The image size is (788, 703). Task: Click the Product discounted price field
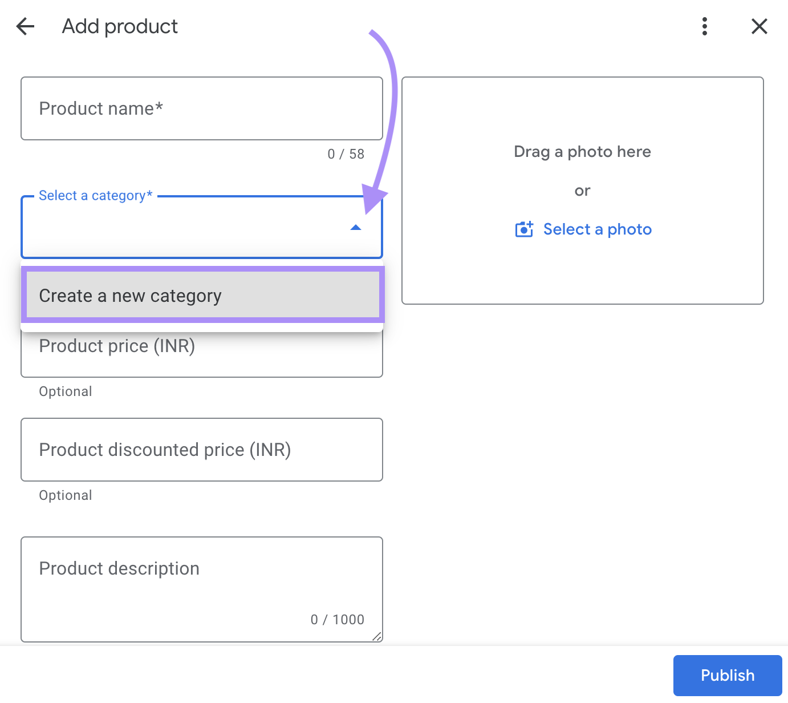[202, 450]
